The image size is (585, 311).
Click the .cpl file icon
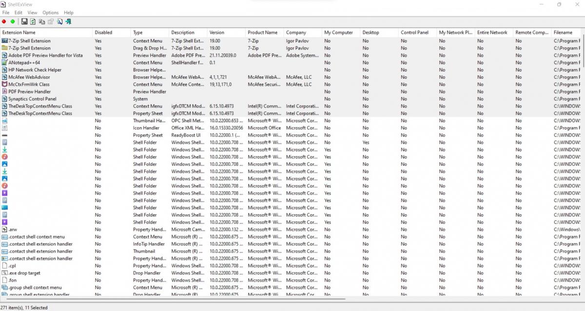(x=5, y=266)
